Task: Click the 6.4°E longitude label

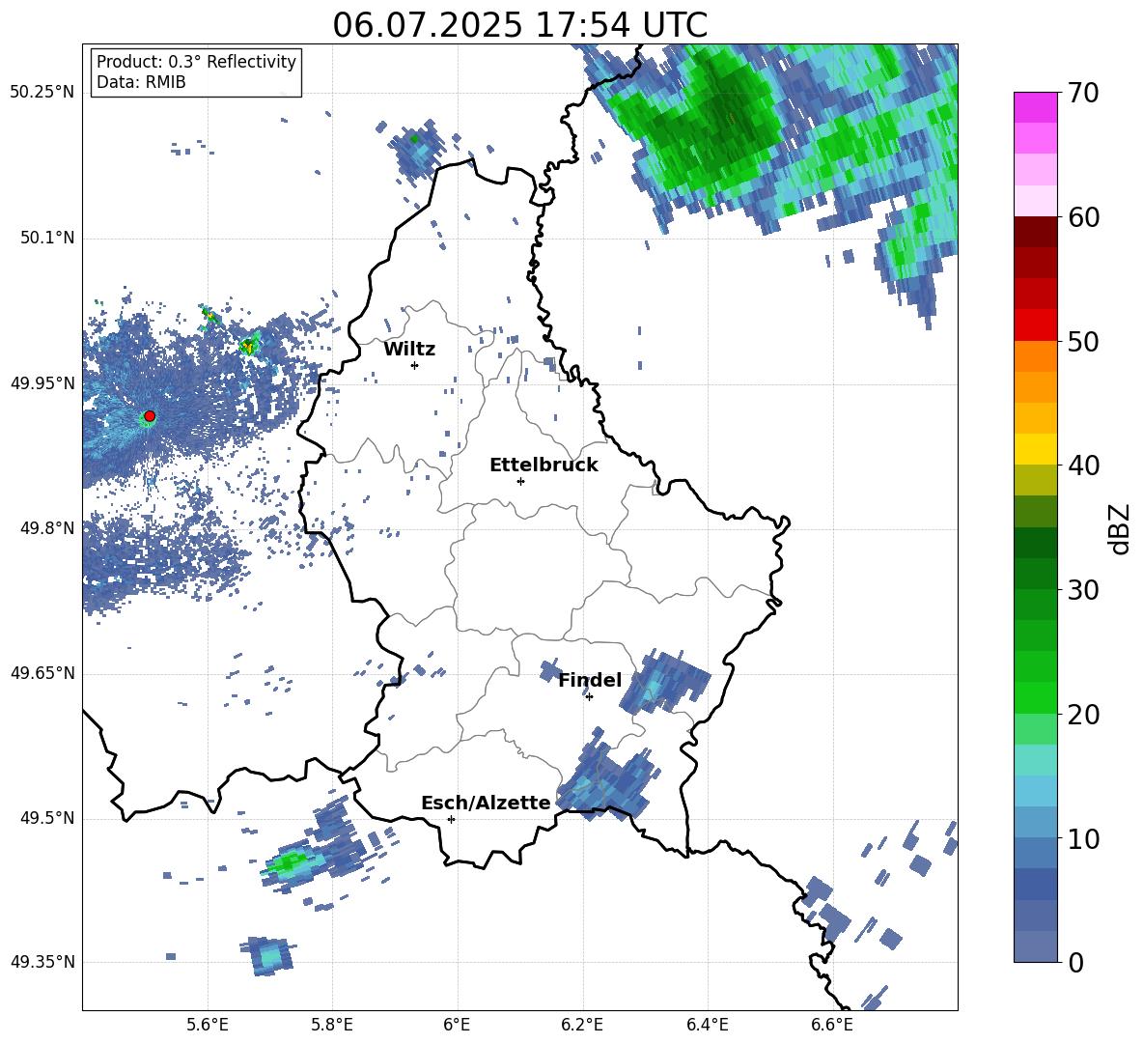Action: (x=708, y=1026)
